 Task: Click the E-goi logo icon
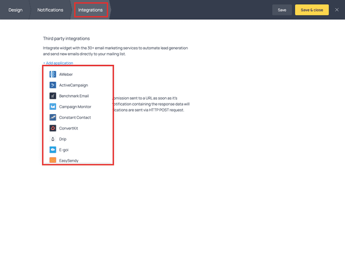(x=53, y=150)
